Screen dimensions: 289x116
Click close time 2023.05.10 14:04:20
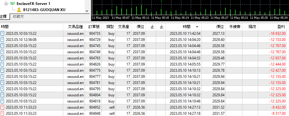coord(185,40)
